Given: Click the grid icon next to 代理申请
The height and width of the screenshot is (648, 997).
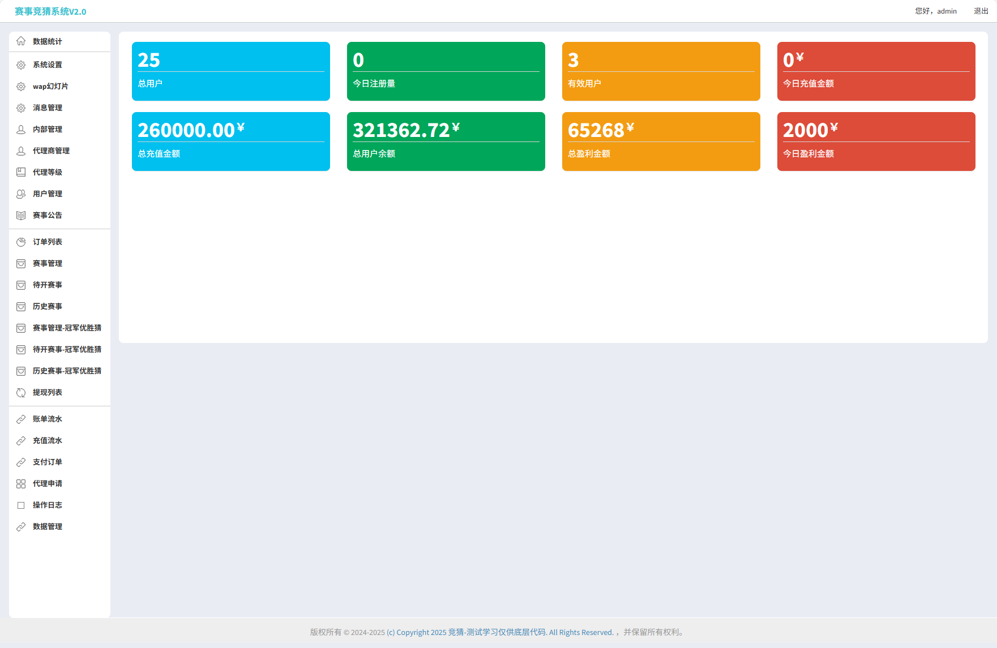Looking at the screenshot, I should pyautogui.click(x=21, y=484).
